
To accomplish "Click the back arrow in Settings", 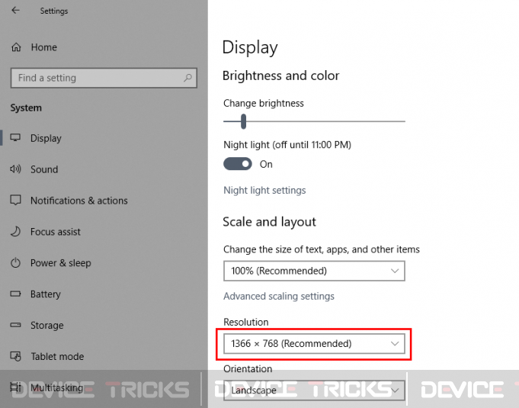I will coord(15,10).
